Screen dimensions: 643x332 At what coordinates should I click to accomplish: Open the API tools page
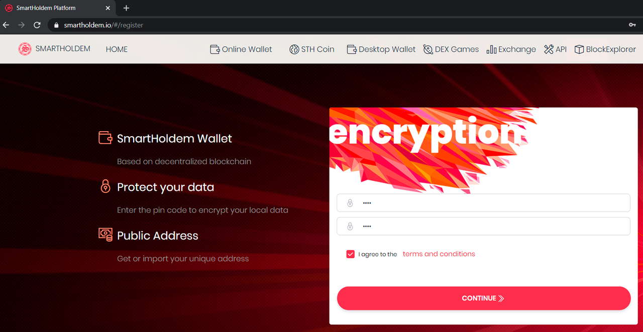pos(555,49)
